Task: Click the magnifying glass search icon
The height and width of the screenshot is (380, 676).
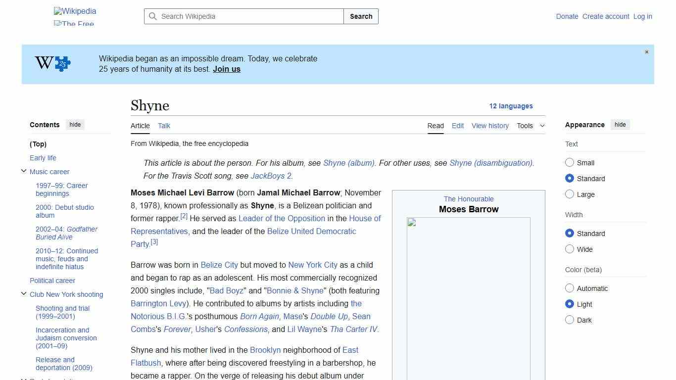Action: tap(153, 16)
